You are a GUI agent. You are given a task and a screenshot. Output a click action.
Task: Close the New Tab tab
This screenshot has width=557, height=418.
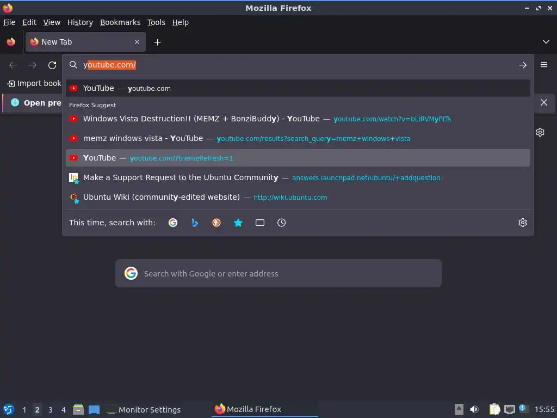point(137,42)
